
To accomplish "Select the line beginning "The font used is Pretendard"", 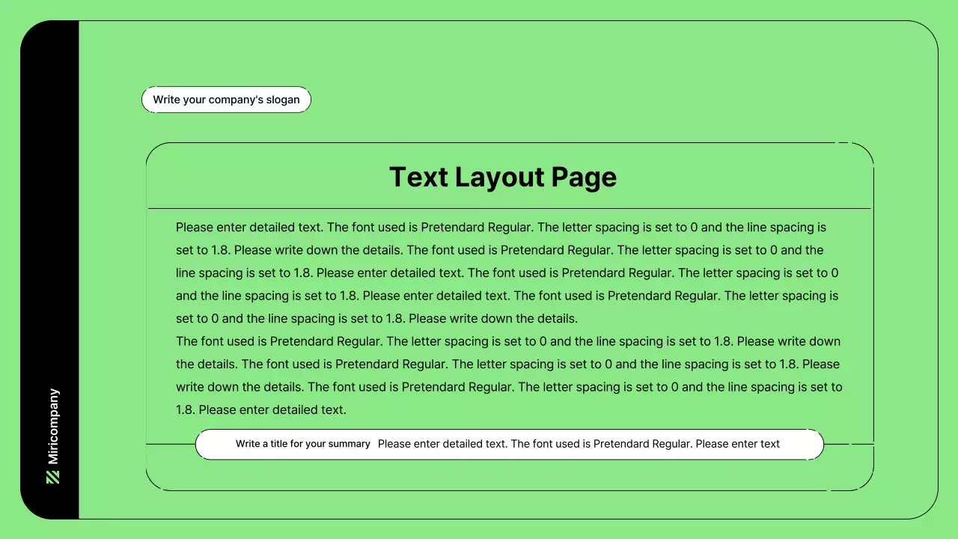I will (507, 341).
